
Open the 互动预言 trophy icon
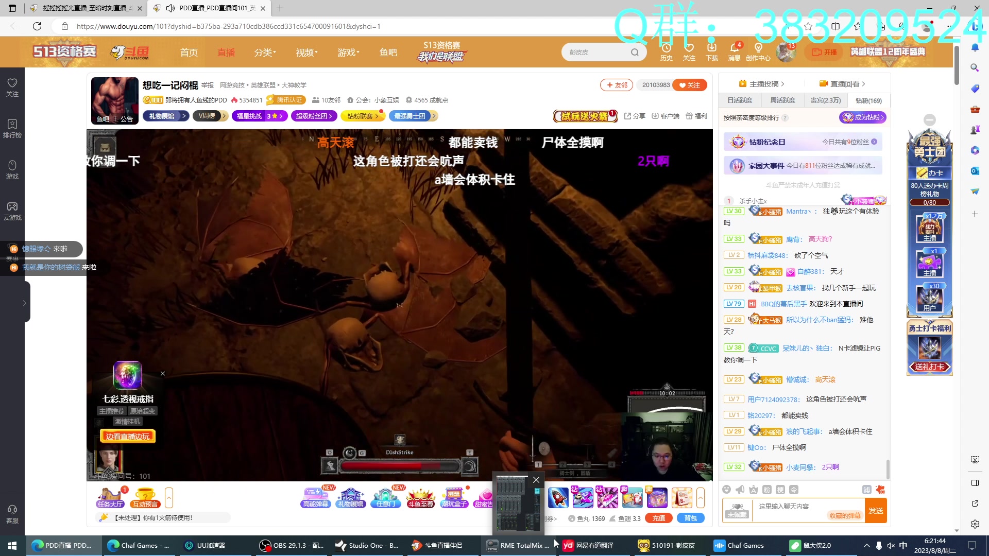(x=145, y=498)
